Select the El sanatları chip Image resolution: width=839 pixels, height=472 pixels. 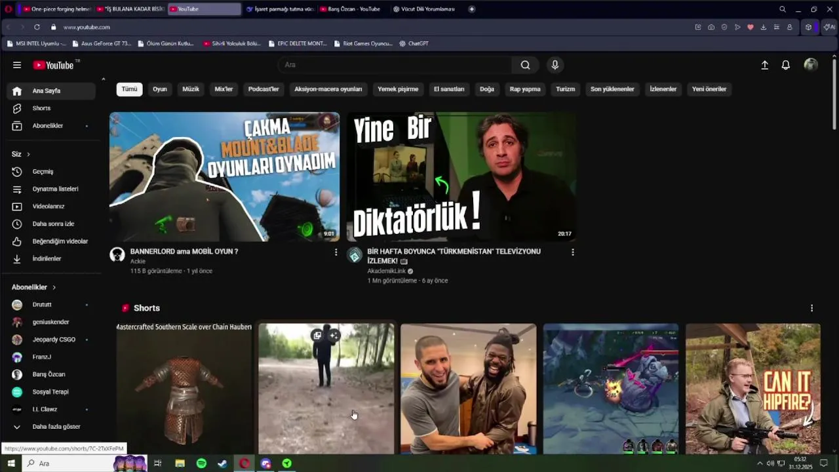(x=449, y=89)
